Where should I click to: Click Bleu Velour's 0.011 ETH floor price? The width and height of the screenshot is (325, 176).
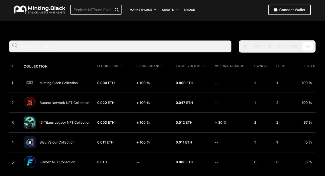coord(105,142)
